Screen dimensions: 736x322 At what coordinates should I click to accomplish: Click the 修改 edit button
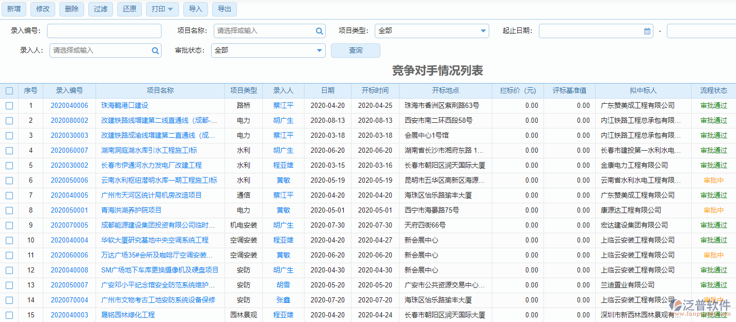(x=42, y=9)
